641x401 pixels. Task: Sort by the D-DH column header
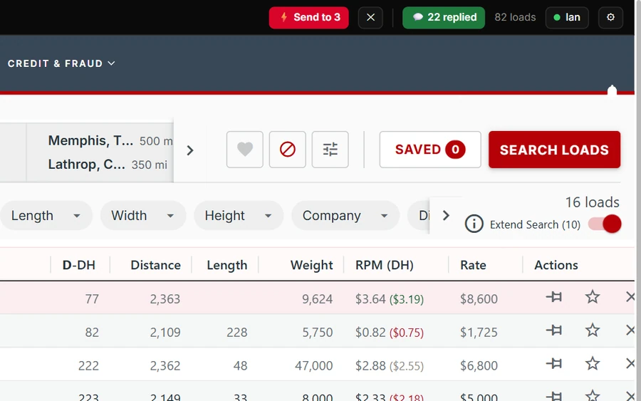(x=79, y=265)
